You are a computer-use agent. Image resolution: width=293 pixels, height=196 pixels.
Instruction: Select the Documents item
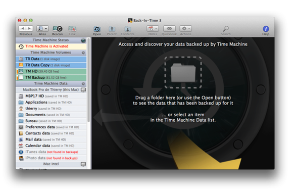[x=51, y=115]
